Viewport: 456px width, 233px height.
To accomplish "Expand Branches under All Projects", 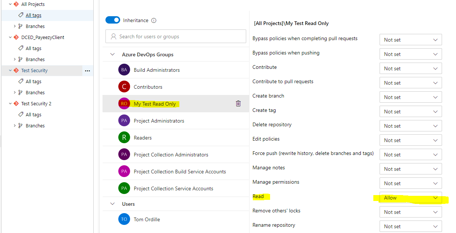I will [15, 26].
